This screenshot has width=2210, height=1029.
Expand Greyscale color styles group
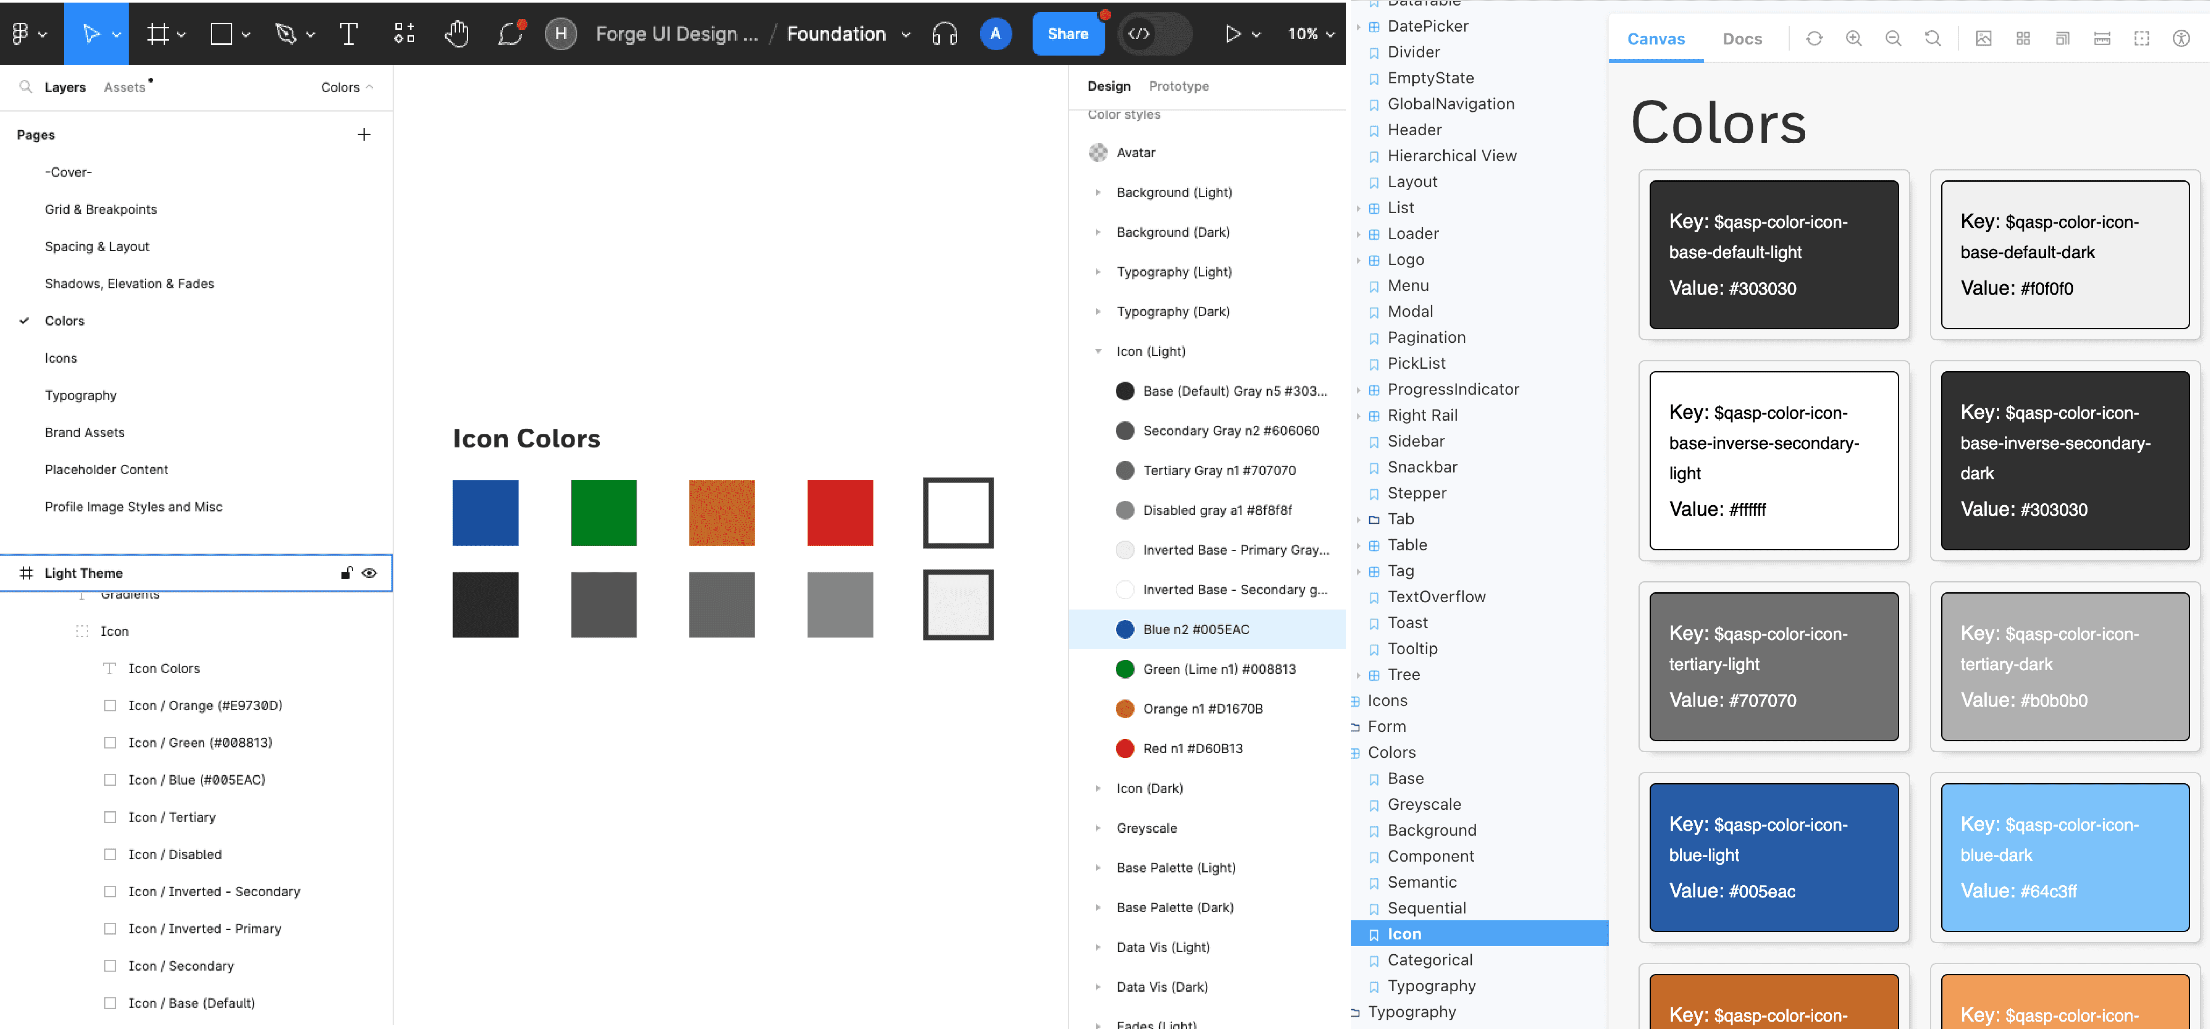click(x=1097, y=828)
